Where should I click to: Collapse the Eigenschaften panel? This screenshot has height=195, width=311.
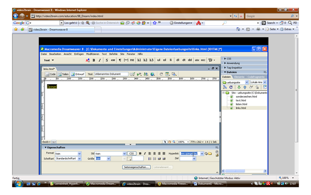[x=45, y=147]
